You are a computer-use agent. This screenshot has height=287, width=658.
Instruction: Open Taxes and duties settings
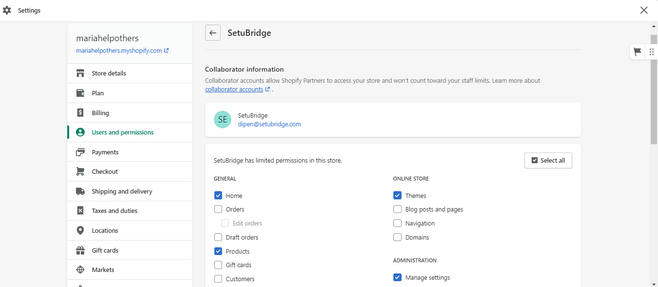(114, 211)
